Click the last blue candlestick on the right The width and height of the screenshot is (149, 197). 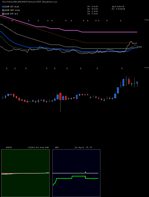point(137,83)
